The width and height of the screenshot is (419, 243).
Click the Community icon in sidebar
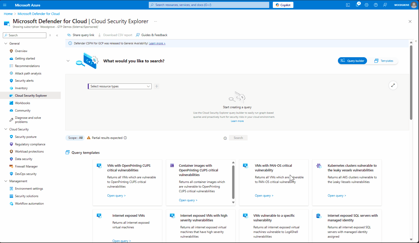point(11,111)
